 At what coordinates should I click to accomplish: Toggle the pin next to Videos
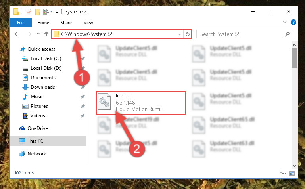83,116
